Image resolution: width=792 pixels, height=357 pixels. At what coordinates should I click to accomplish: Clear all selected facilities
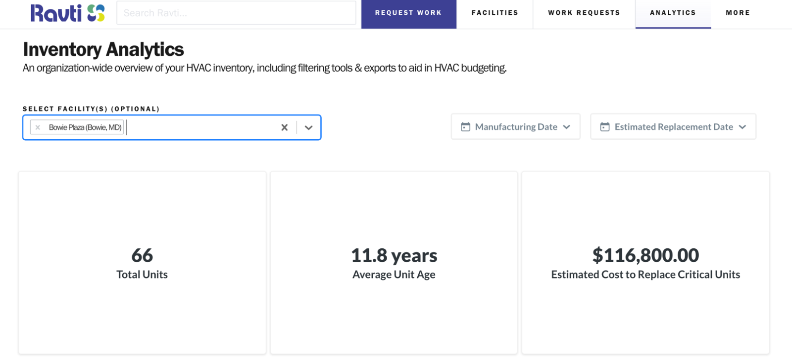tap(284, 127)
